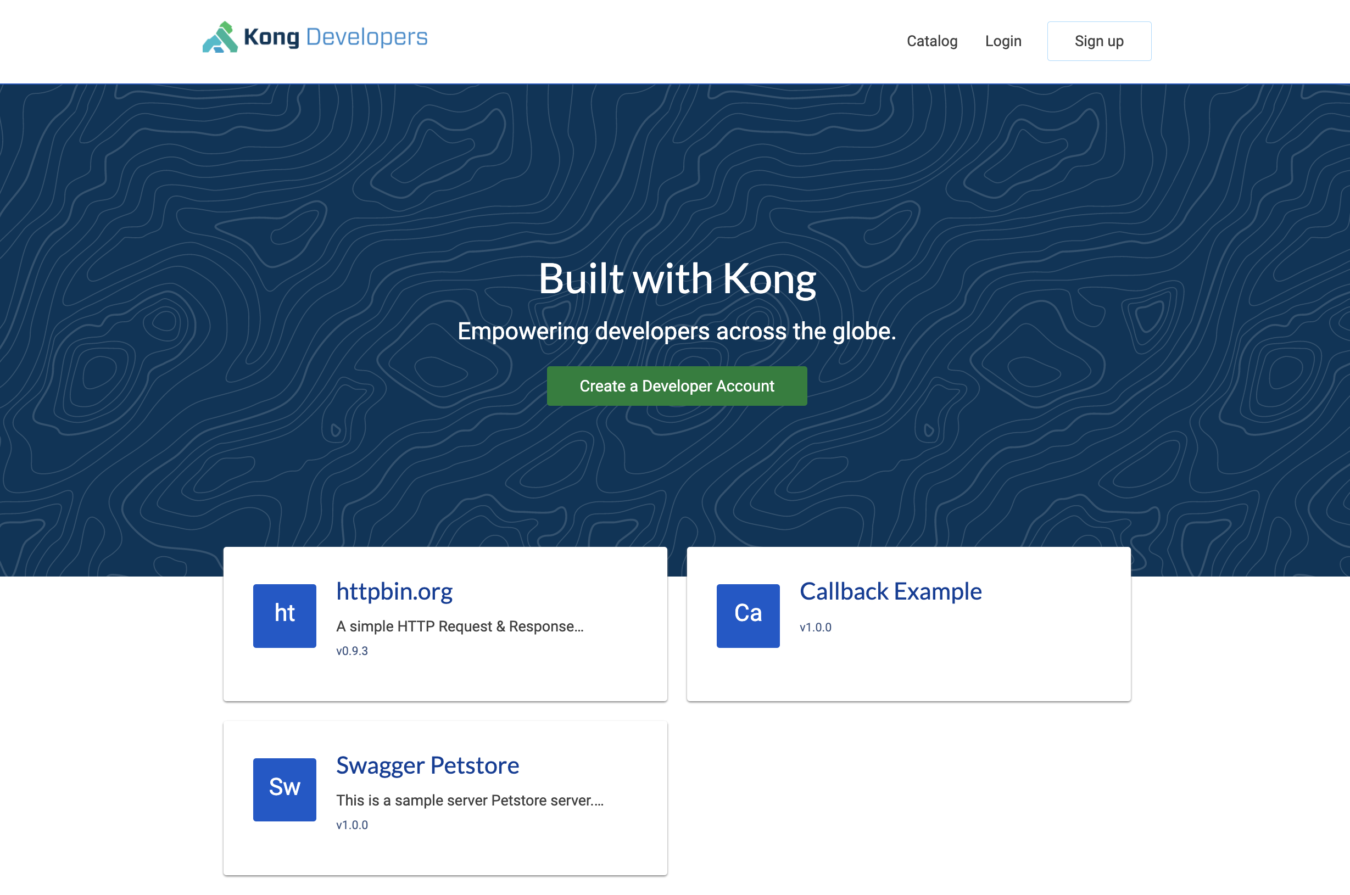Click the v1.0.0 label under Swagger Petstore

click(352, 825)
